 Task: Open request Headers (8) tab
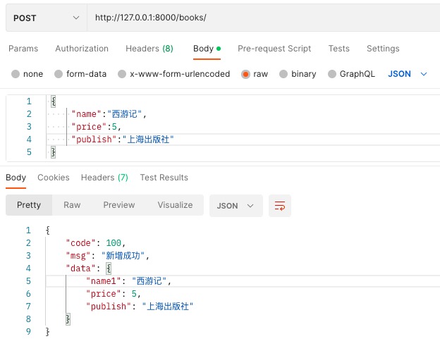(149, 49)
